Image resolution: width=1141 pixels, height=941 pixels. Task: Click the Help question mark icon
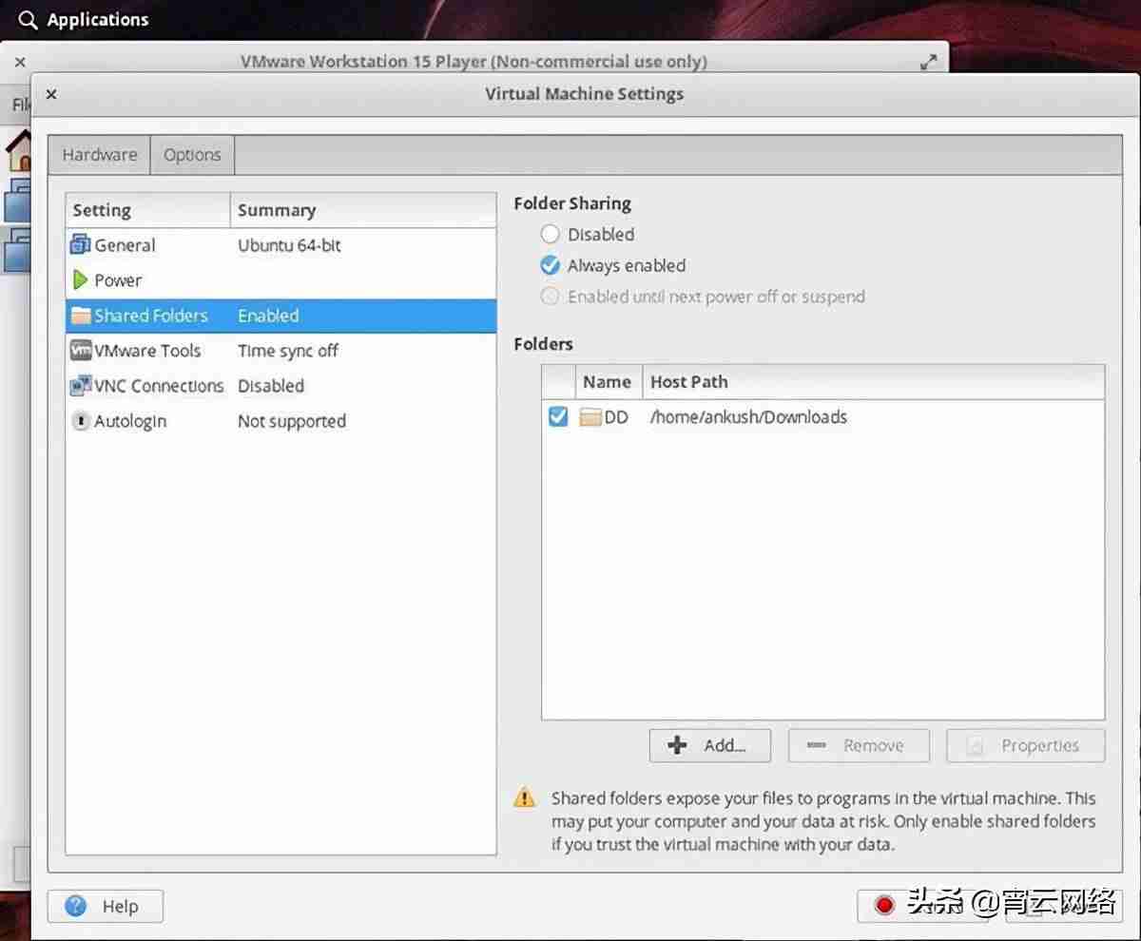click(76, 906)
